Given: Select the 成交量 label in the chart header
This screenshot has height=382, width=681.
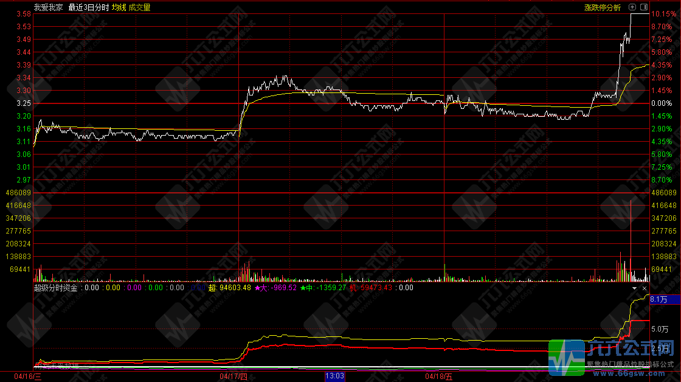Looking at the screenshot, I should pyautogui.click(x=140, y=8).
